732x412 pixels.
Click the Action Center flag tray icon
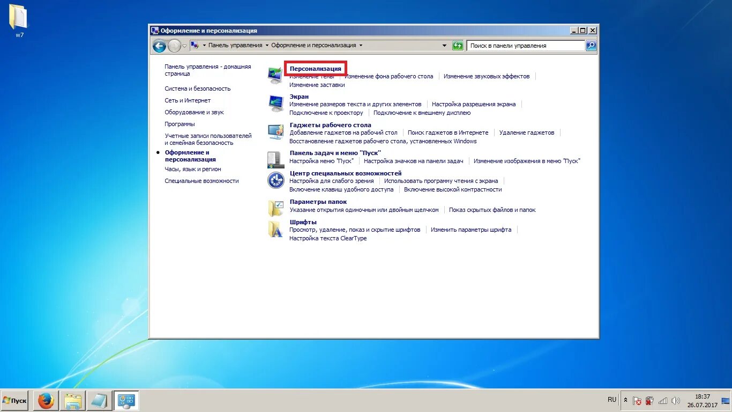(x=637, y=401)
